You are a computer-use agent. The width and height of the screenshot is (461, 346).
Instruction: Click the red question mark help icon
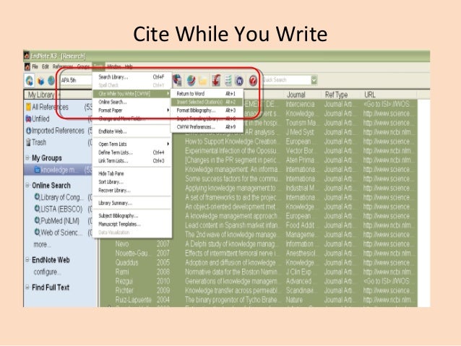[x=253, y=80]
